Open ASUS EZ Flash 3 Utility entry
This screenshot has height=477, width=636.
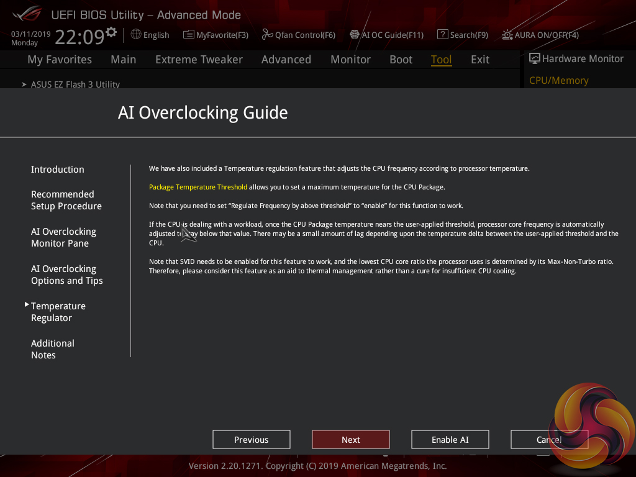(75, 84)
